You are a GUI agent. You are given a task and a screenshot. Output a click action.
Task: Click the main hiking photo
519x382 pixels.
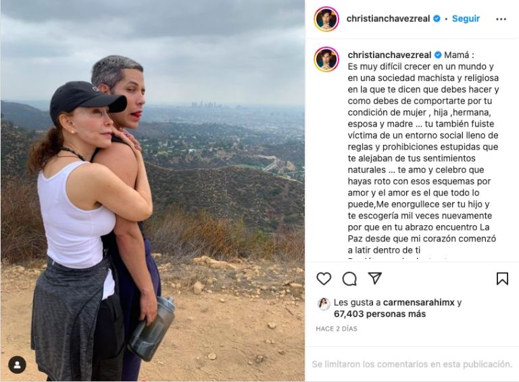coord(153,191)
